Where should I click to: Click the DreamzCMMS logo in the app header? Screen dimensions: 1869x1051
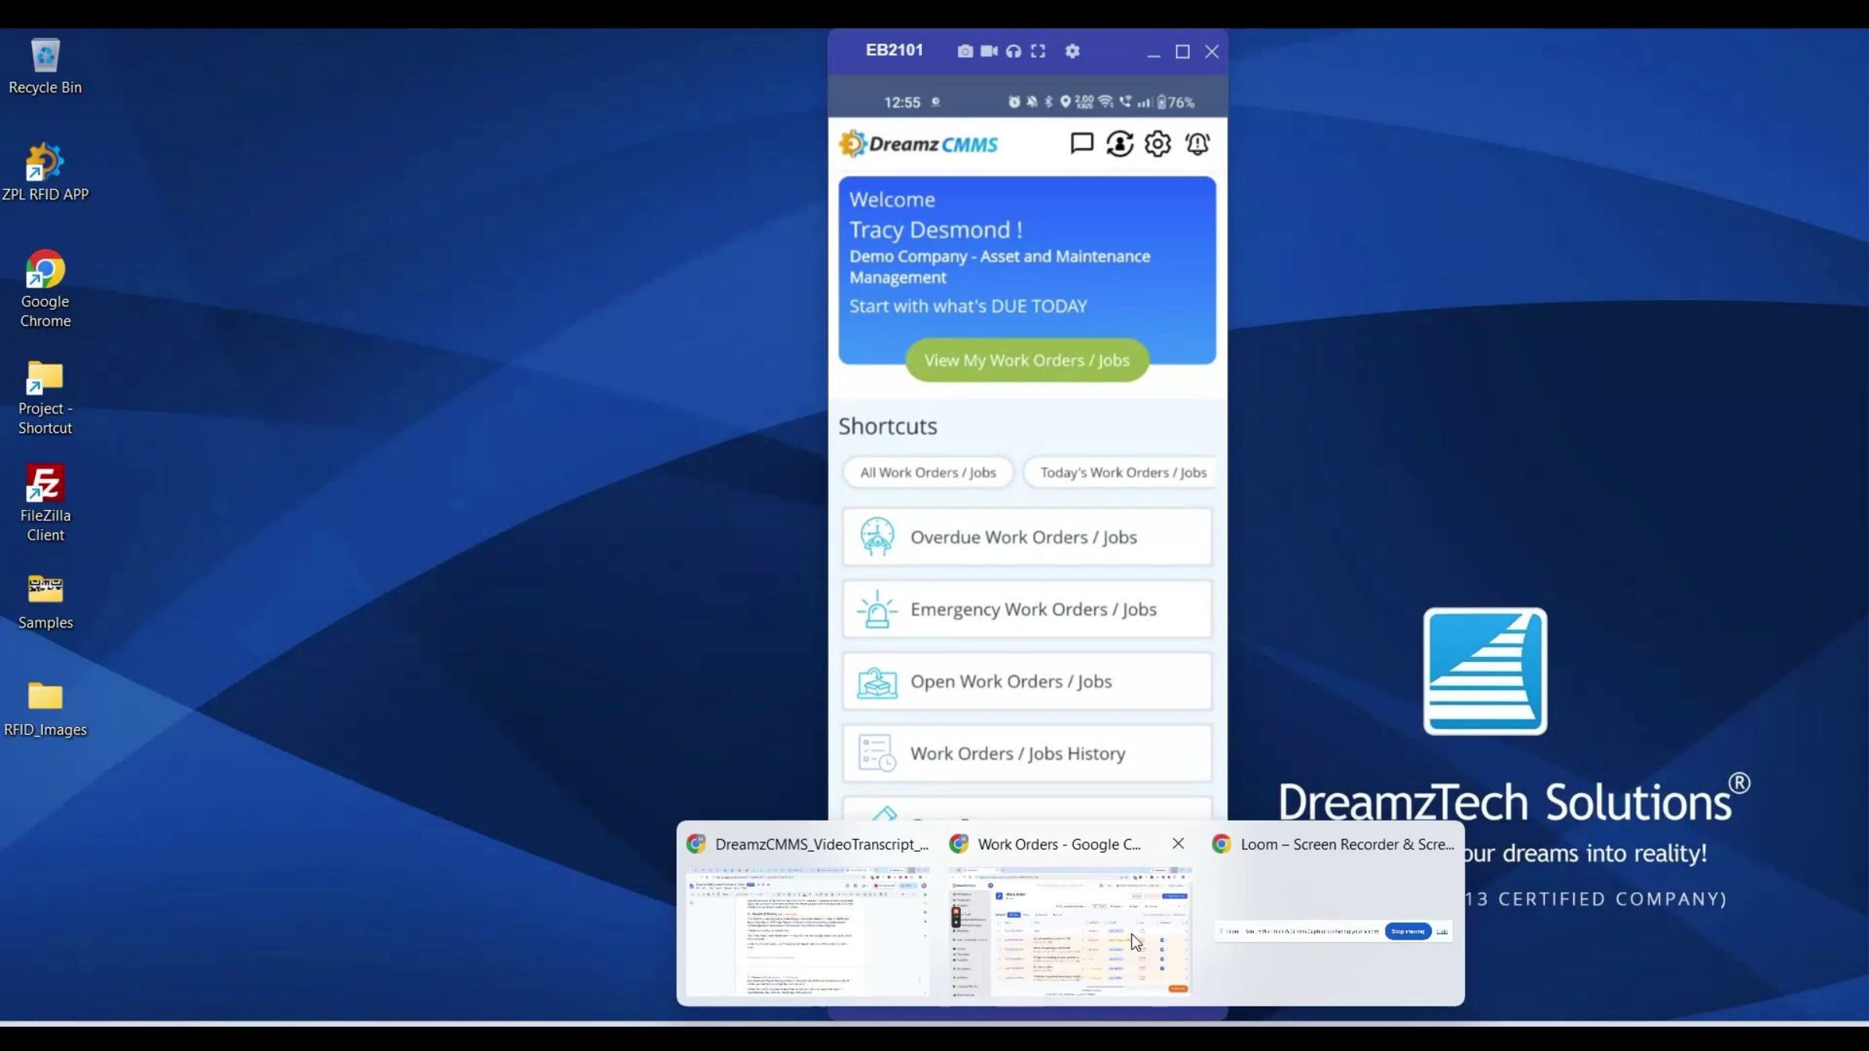pyautogui.click(x=919, y=144)
